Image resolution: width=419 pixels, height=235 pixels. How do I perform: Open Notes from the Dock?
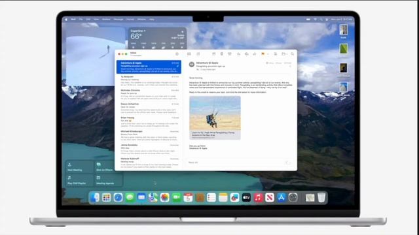click(x=223, y=197)
